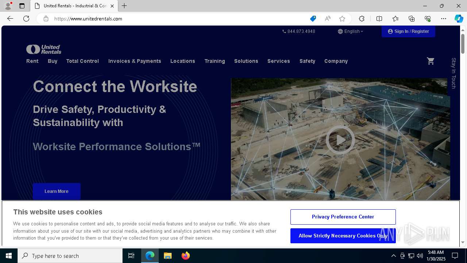Screen dimensions: 467x263
Task: Open the shopping cart icon
Action: (431, 61)
